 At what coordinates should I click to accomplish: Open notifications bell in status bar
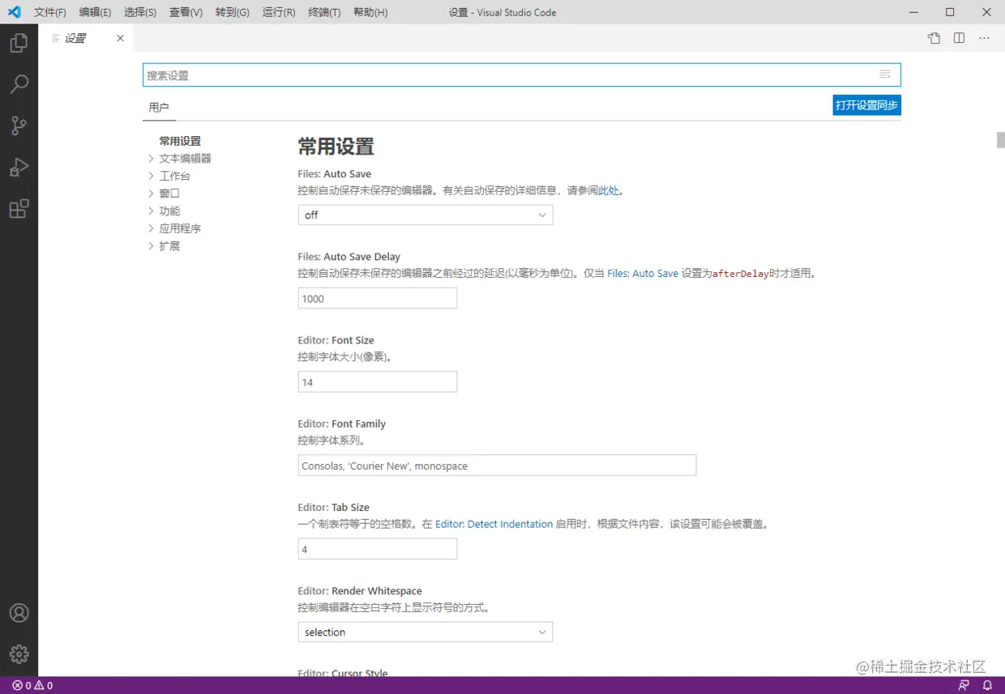click(x=987, y=685)
